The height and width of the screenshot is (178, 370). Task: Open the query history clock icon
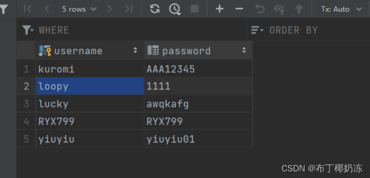click(x=174, y=9)
